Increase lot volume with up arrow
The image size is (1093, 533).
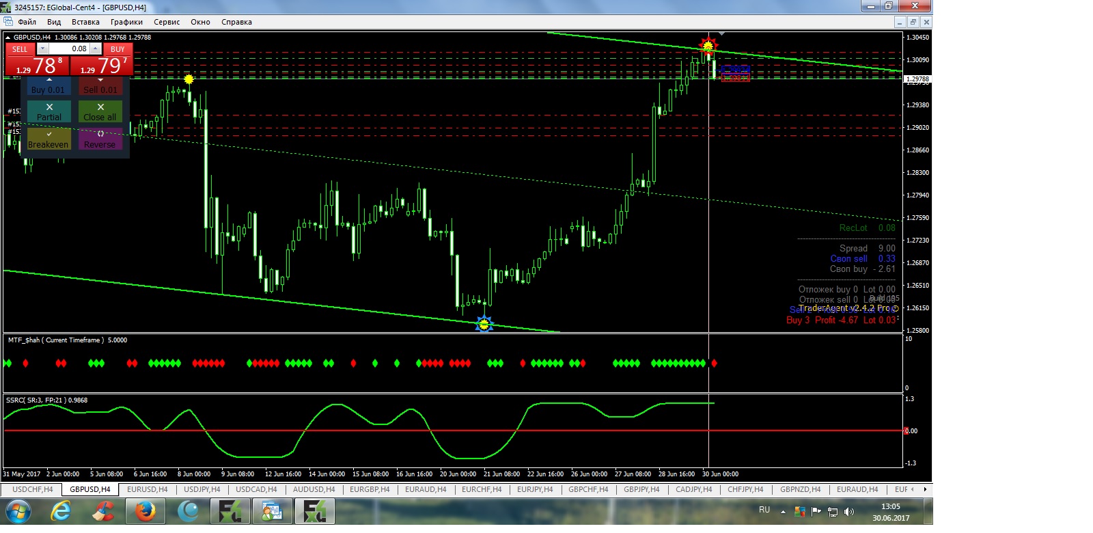[96, 49]
